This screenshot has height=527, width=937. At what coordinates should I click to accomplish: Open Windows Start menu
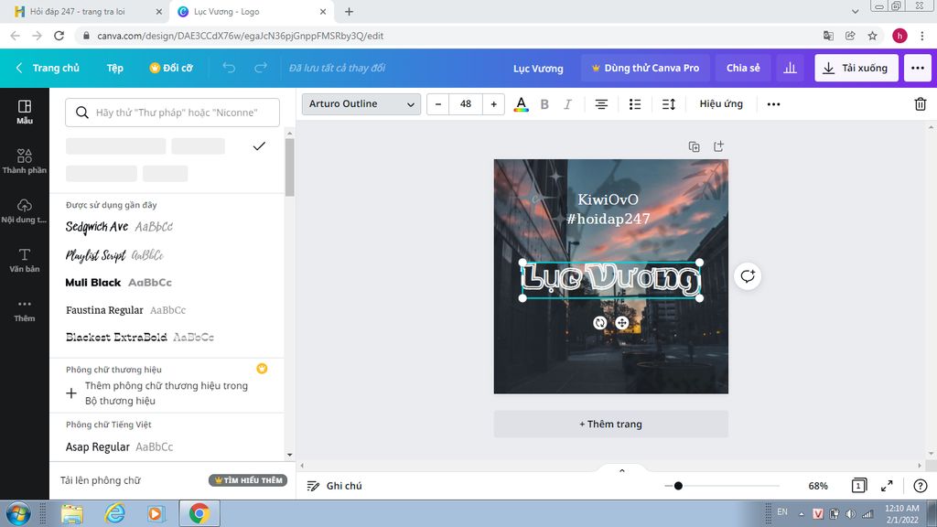tap(18, 514)
